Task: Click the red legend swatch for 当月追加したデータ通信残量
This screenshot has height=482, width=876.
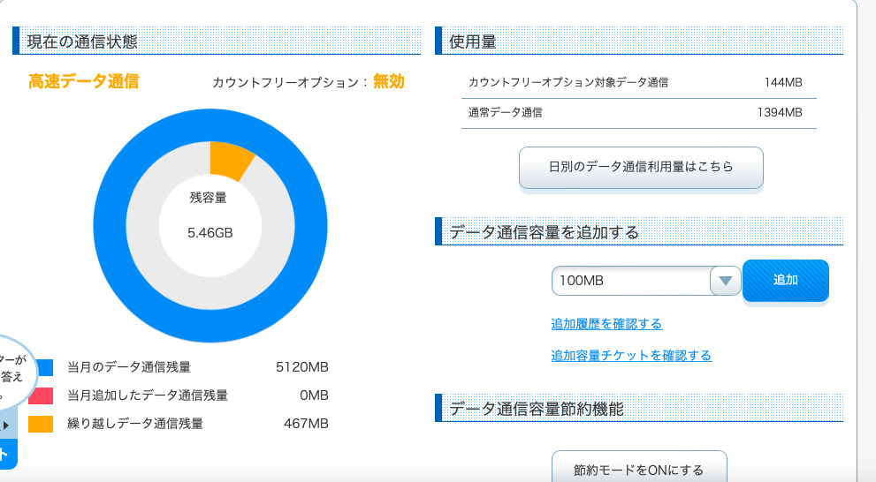Action: pyautogui.click(x=41, y=395)
